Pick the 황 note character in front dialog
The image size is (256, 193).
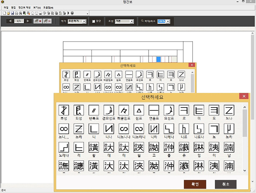tap(94, 147)
